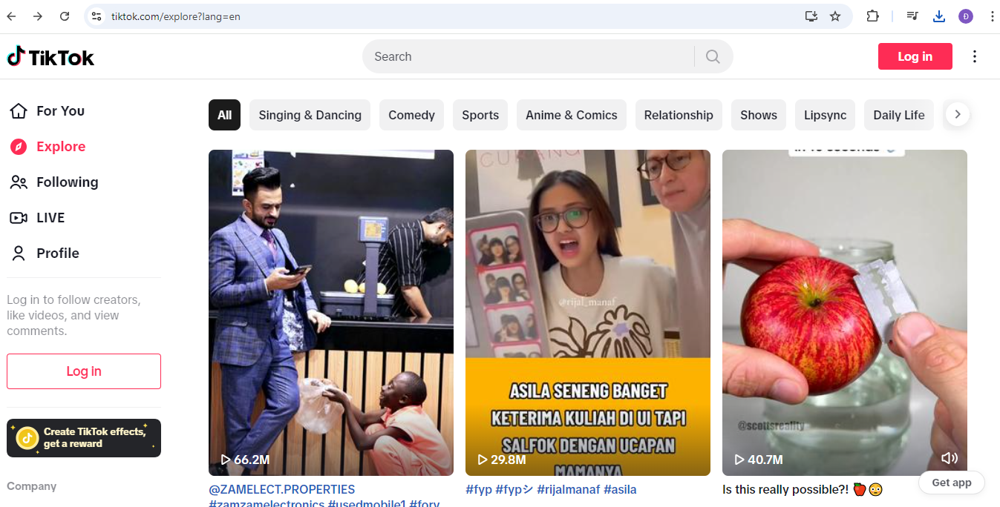The image size is (1000, 507).
Task: Open the three-dot menu beside Log in
Action: [975, 56]
